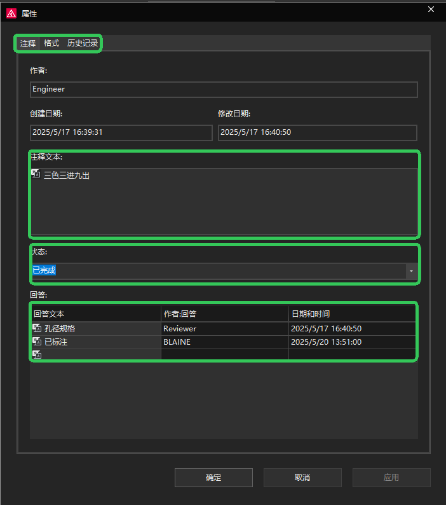446x505 pixels.
Task: Click the 修改日期 field
Action: 318,132
